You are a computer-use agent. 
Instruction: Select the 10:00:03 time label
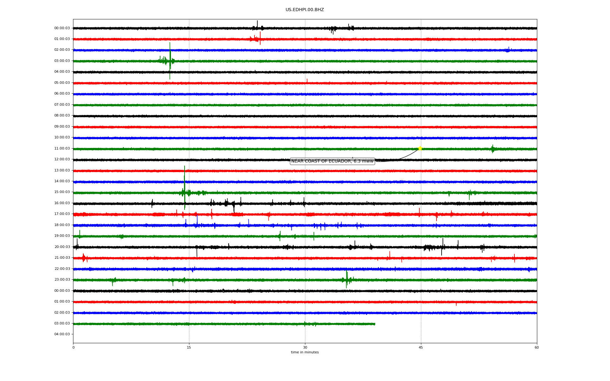click(62, 137)
